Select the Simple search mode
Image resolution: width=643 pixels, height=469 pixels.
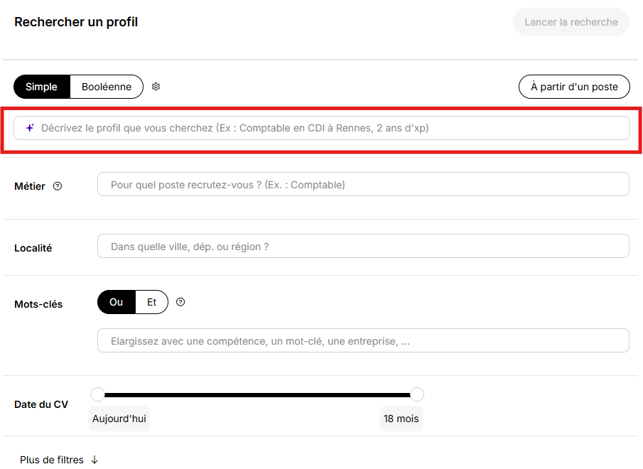click(x=42, y=87)
